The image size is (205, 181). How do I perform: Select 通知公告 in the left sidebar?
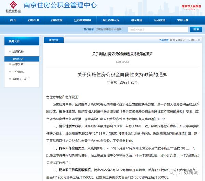[x=18, y=59]
